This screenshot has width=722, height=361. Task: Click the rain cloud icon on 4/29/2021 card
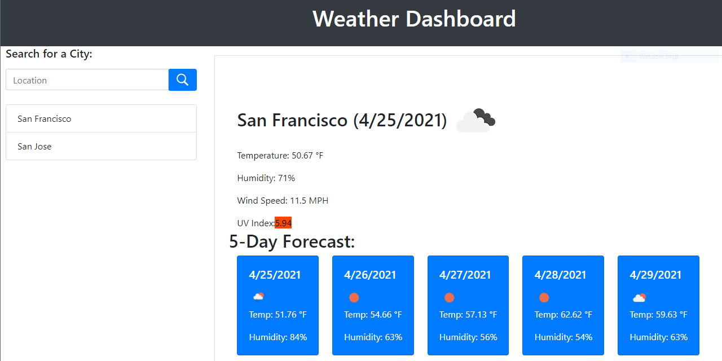(x=639, y=297)
